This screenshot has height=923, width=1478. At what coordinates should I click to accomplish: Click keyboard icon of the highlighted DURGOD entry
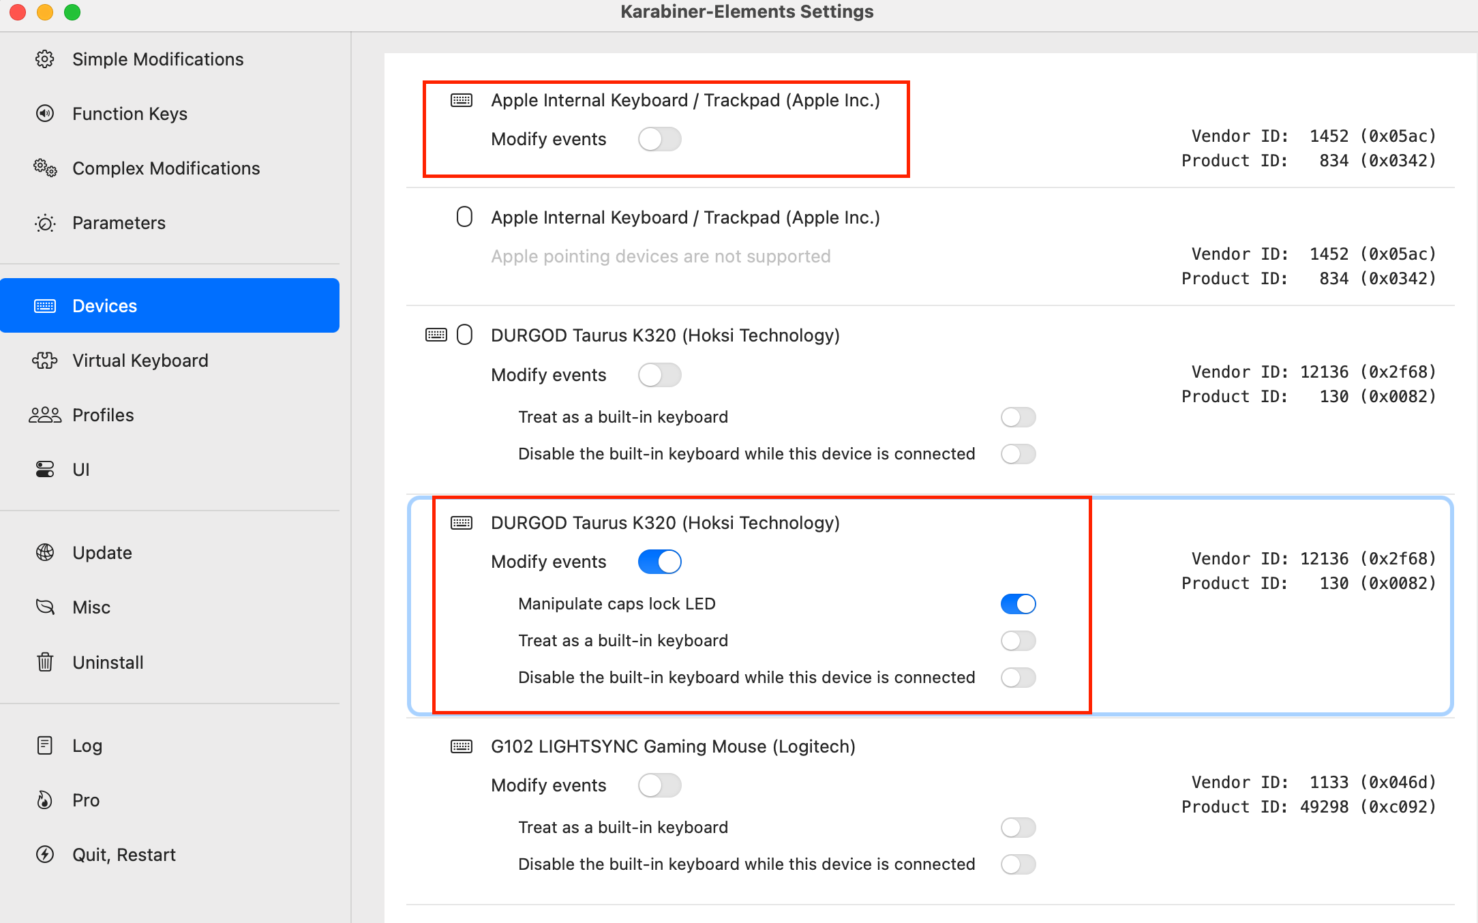pyautogui.click(x=462, y=523)
